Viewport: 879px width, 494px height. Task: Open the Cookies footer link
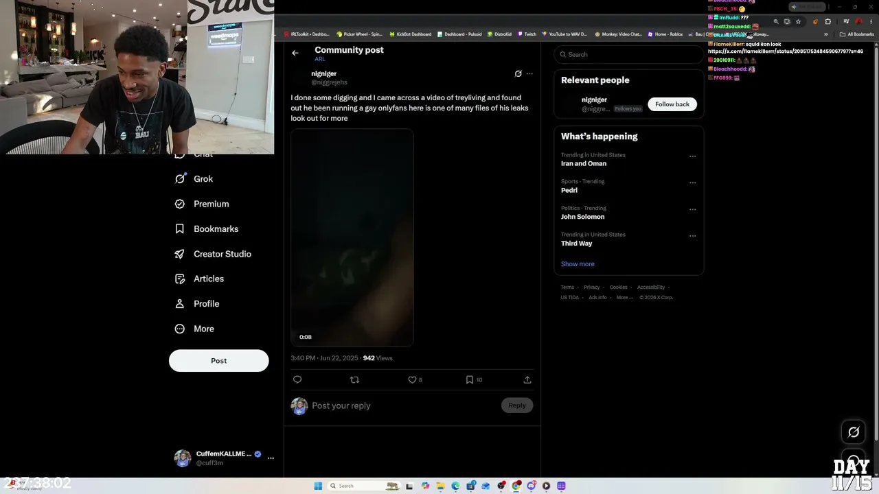tap(619, 287)
